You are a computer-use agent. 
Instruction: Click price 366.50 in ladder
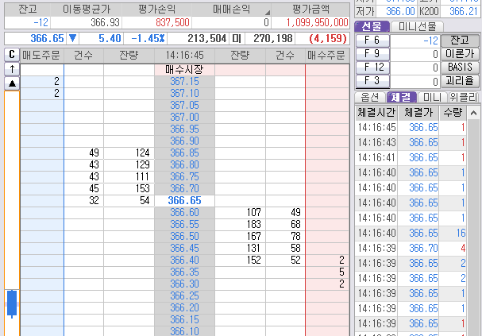click(184, 236)
